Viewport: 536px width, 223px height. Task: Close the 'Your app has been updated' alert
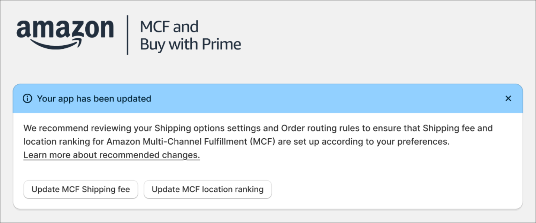pyautogui.click(x=508, y=98)
